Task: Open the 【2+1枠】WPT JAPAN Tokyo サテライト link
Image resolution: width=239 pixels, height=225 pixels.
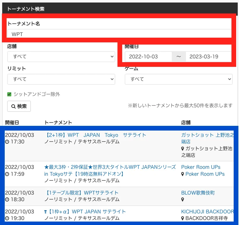Action: [95, 135]
